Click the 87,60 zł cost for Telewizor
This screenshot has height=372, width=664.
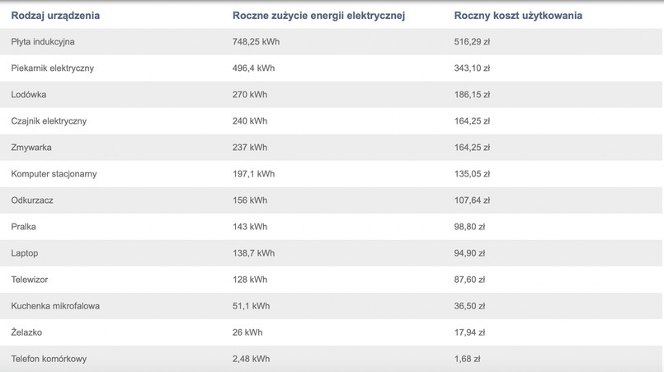[470, 279]
